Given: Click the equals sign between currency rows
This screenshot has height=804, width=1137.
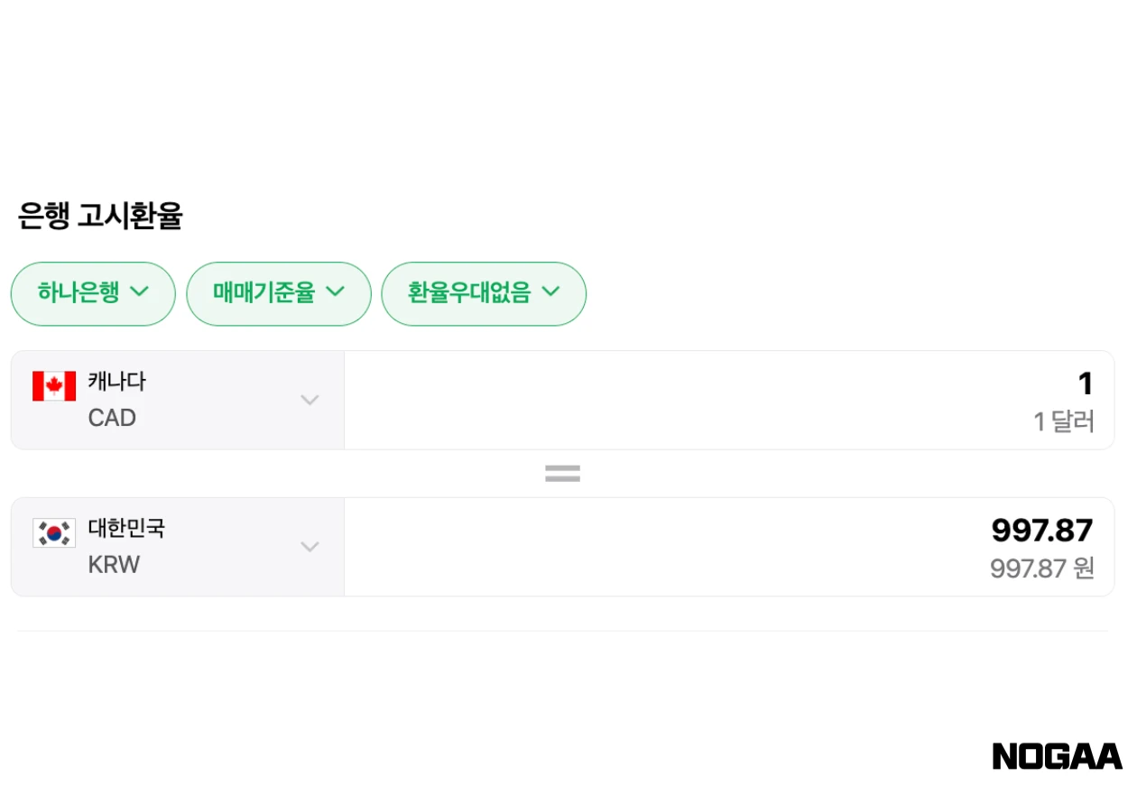Looking at the screenshot, I should (x=562, y=472).
